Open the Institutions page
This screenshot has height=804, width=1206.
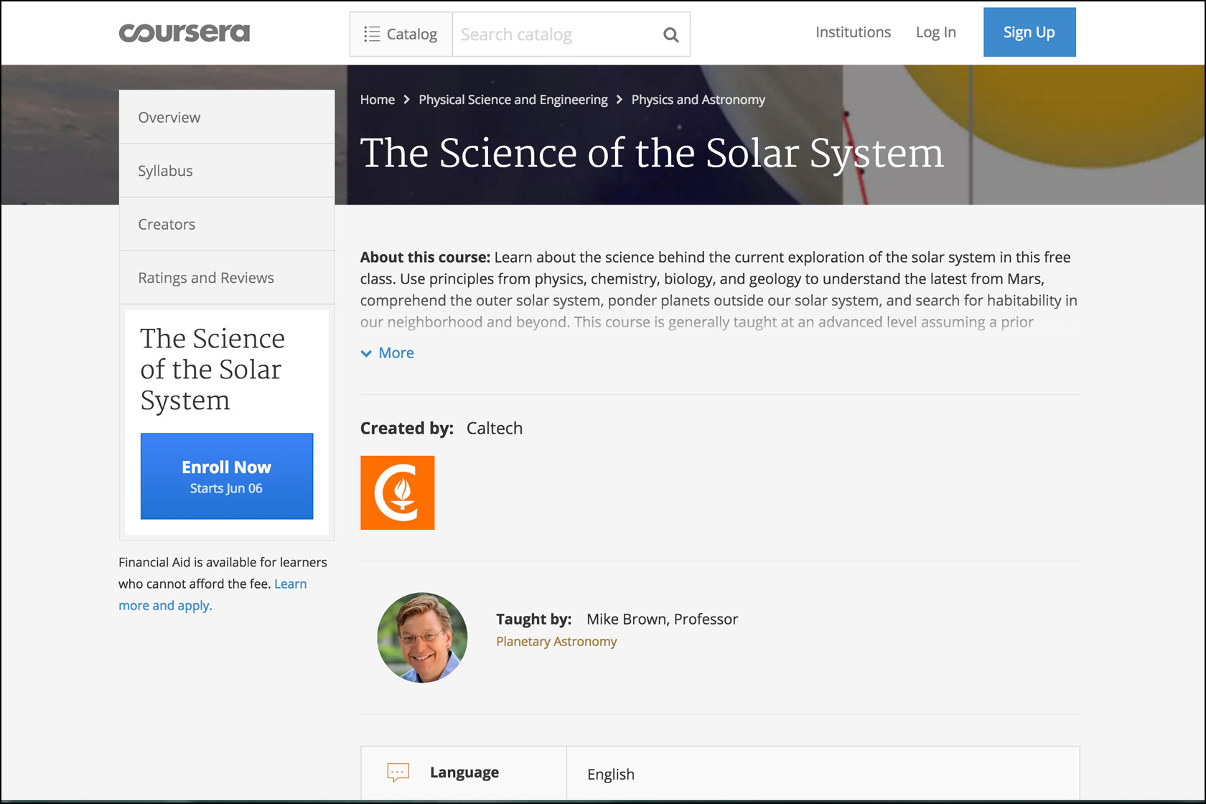(x=853, y=32)
